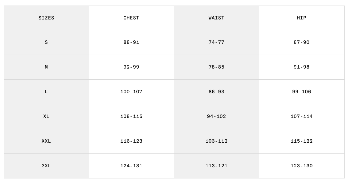Screen dimensions: 354x184
Task: Click waist measurement 103-112
Action: (216, 141)
